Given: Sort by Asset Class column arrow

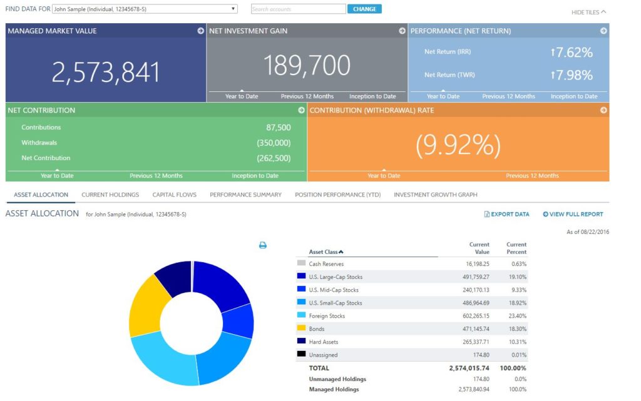Looking at the screenshot, I should click(x=341, y=252).
